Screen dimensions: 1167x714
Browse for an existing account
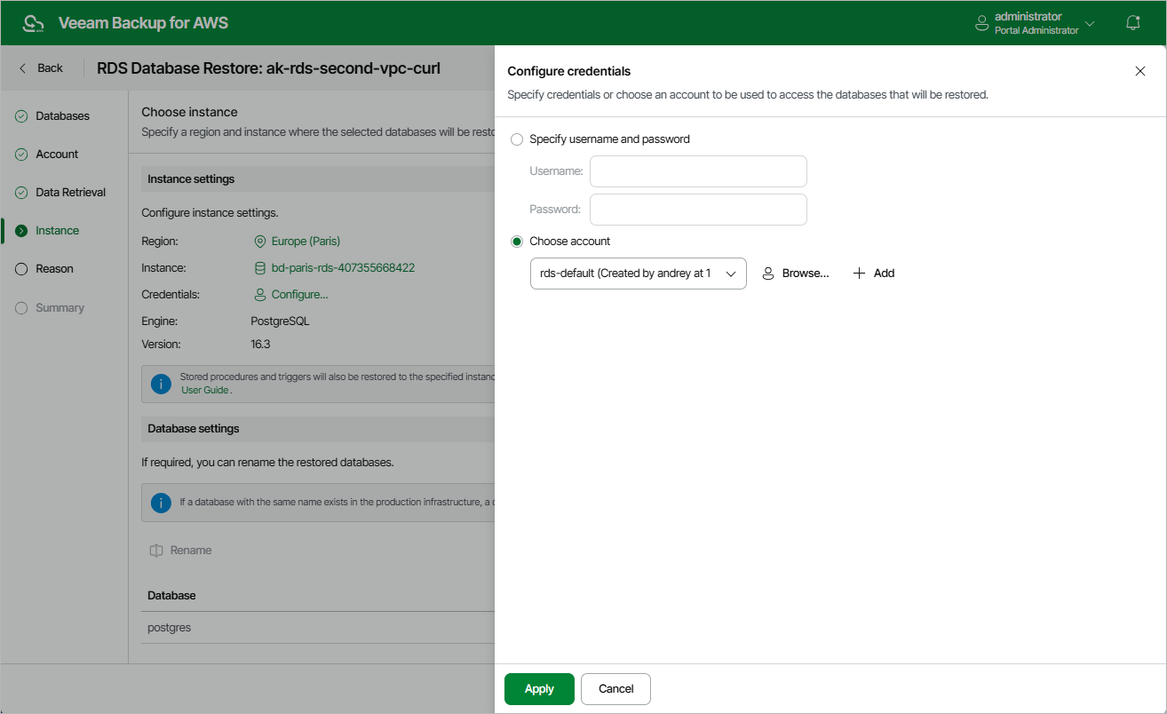pos(796,274)
